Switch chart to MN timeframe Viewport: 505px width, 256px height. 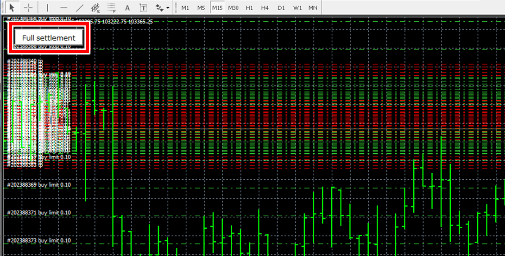pos(313,8)
